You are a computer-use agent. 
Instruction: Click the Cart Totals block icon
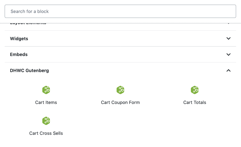point(195,90)
